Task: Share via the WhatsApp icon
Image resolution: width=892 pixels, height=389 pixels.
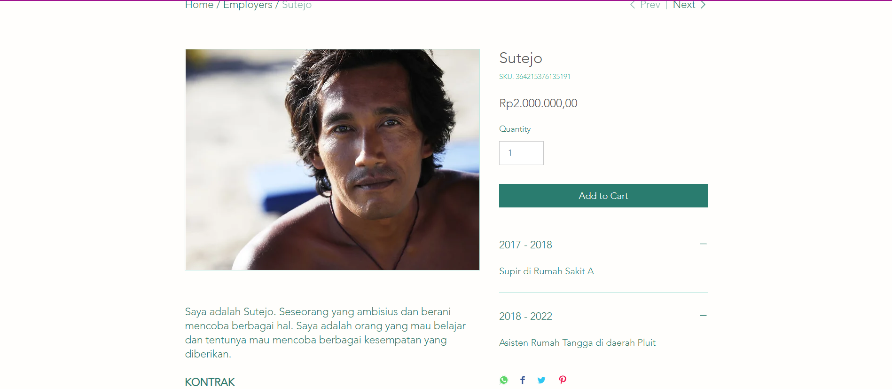Action: pos(504,380)
